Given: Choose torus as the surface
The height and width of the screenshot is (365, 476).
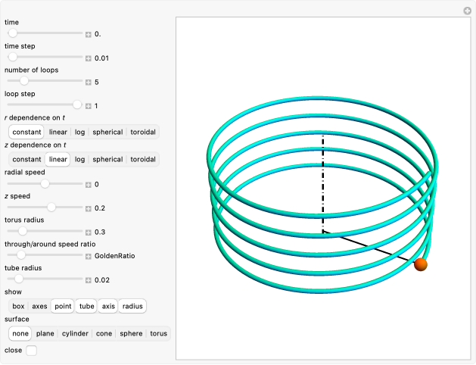Looking at the screenshot, I should click(158, 333).
